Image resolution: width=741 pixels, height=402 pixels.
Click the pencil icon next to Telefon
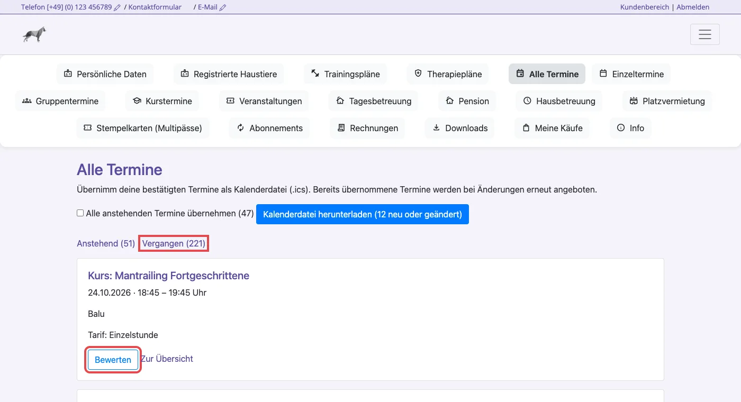117,7
